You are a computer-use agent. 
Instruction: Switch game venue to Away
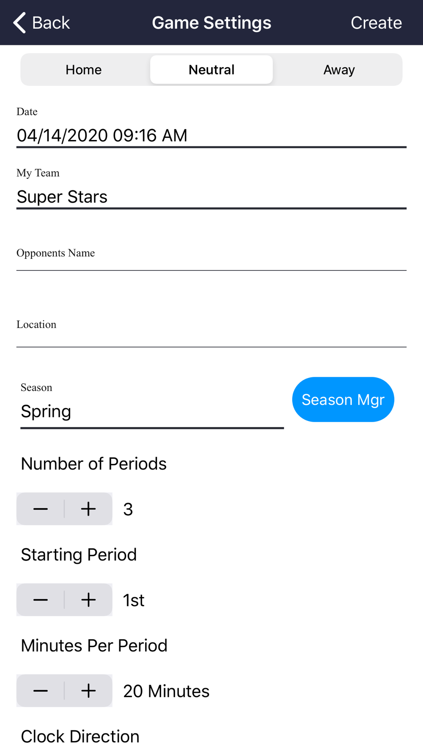[339, 69]
